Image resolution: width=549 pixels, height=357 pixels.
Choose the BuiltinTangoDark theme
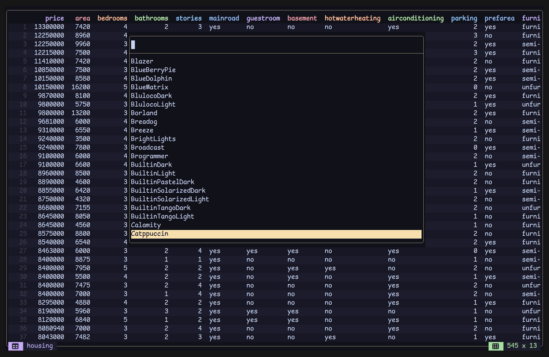[276, 208]
